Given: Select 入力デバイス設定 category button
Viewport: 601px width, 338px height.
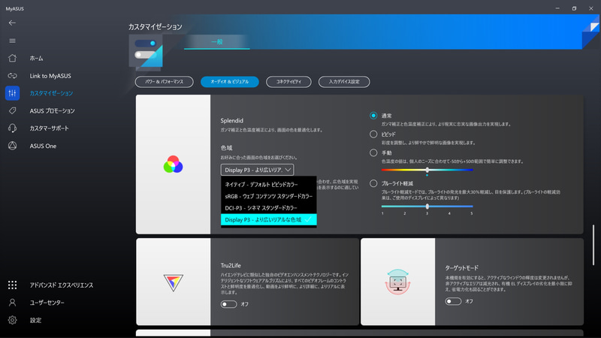Looking at the screenshot, I should [344, 82].
